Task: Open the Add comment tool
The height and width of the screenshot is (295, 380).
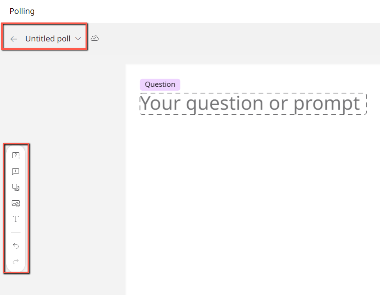Action: pyautogui.click(x=16, y=172)
